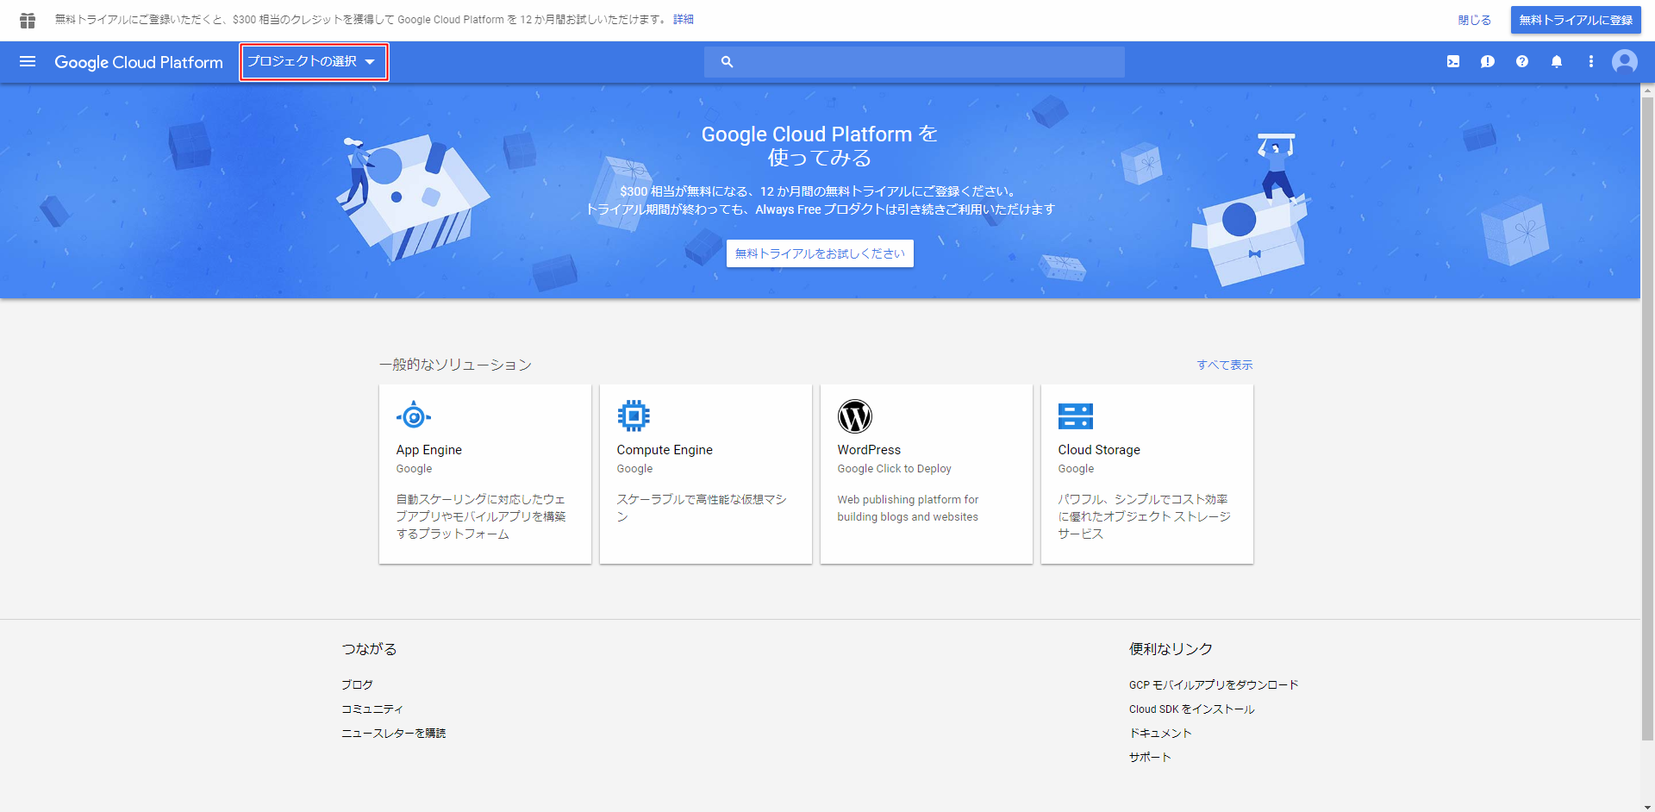Open the three-dot settings menu
Screen dimensions: 1655x812
1591,62
